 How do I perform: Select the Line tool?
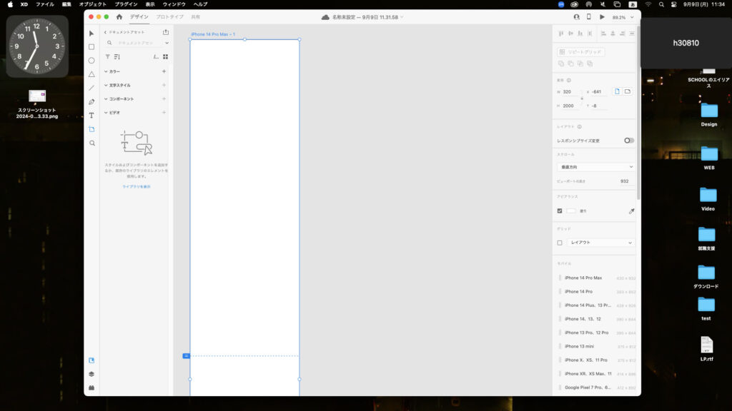(x=91, y=88)
